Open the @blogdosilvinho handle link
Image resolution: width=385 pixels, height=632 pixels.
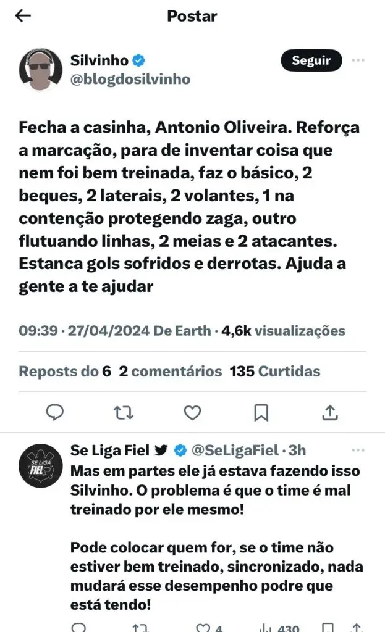point(130,79)
